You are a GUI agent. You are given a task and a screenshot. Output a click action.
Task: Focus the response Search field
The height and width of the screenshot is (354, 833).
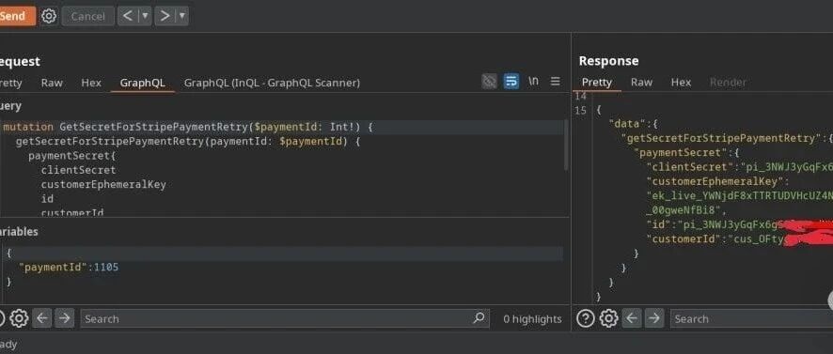[x=751, y=318]
